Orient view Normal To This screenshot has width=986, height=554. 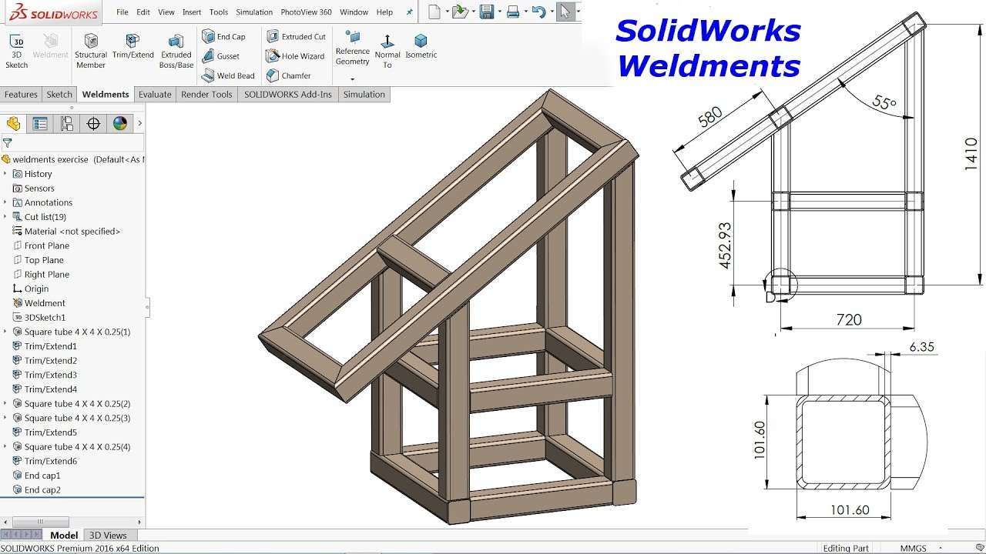click(x=387, y=51)
